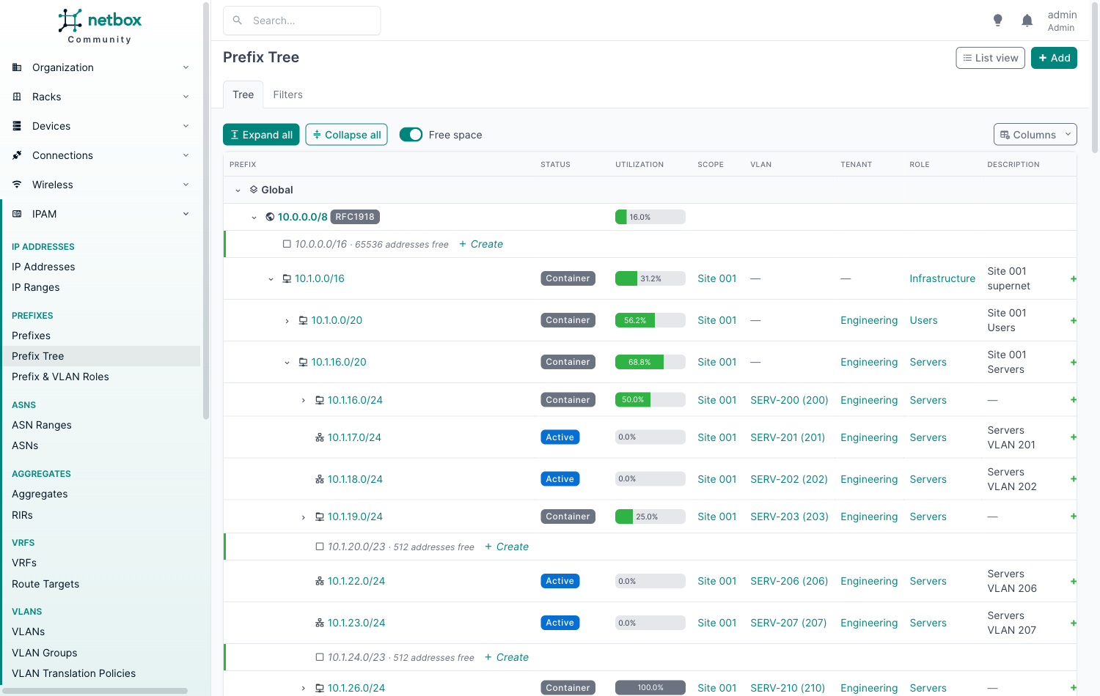The image size is (1100, 696).
Task: Select the Tree tab
Action: (x=243, y=95)
